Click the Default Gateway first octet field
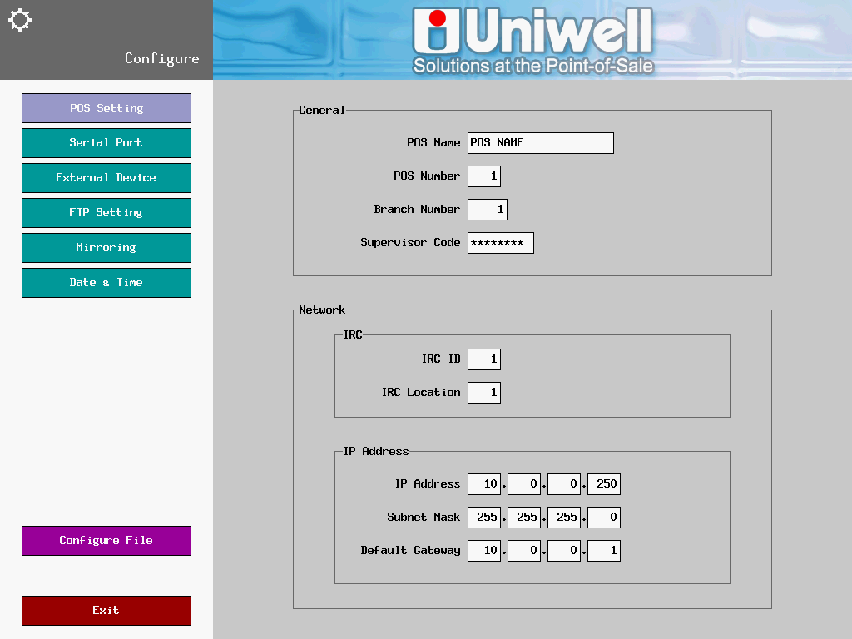The height and width of the screenshot is (639, 852). 484,551
